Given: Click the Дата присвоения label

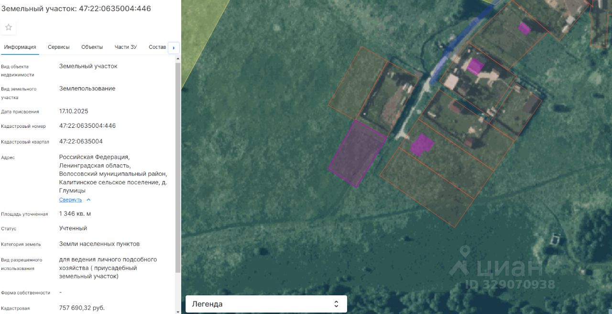Looking at the screenshot, I should click(20, 112).
